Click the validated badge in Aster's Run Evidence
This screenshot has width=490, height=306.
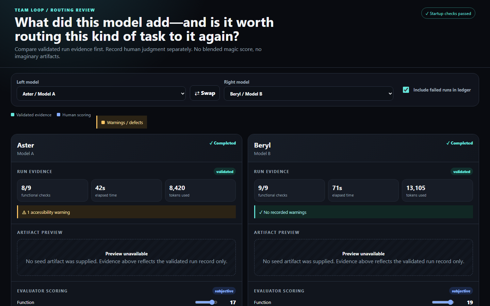225,172
